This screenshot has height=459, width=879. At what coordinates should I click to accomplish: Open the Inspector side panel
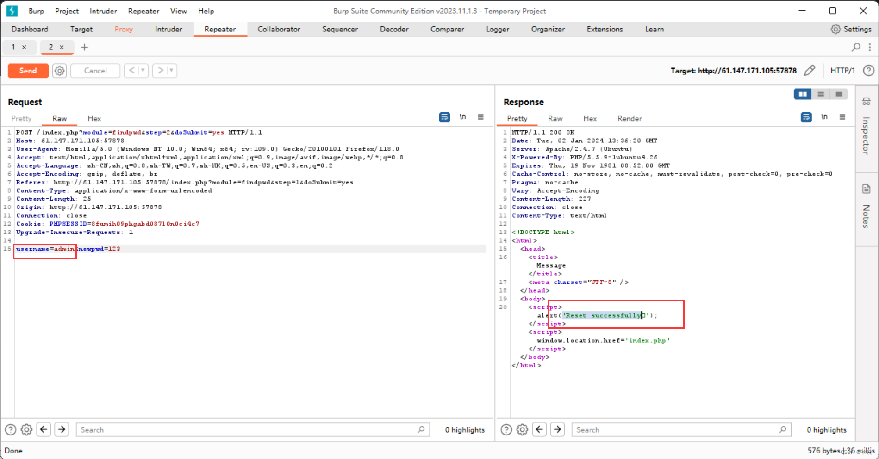(x=866, y=126)
